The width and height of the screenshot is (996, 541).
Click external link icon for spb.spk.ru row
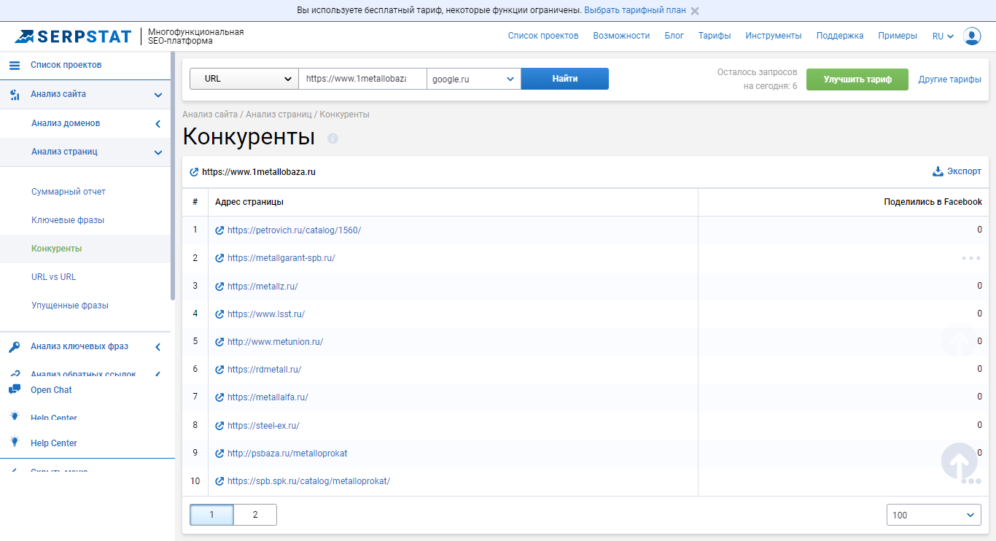click(219, 481)
